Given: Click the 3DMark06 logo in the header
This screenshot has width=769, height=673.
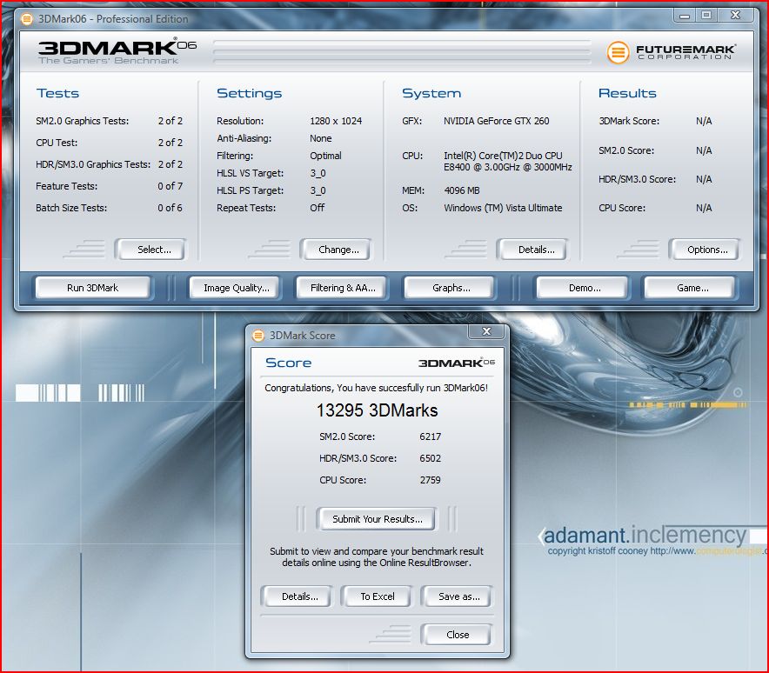Looking at the screenshot, I should (x=117, y=51).
